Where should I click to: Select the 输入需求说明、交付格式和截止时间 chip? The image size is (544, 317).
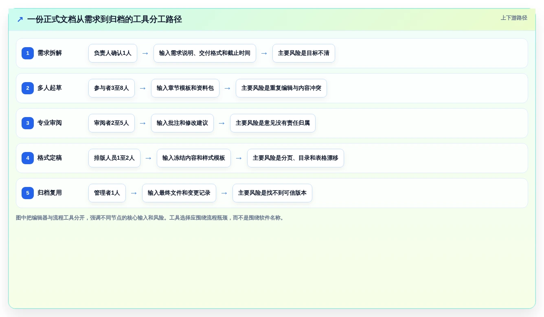tap(205, 53)
